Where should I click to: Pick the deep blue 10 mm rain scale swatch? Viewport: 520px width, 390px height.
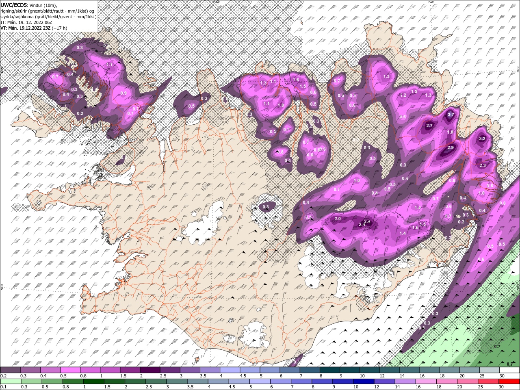click(363, 381)
